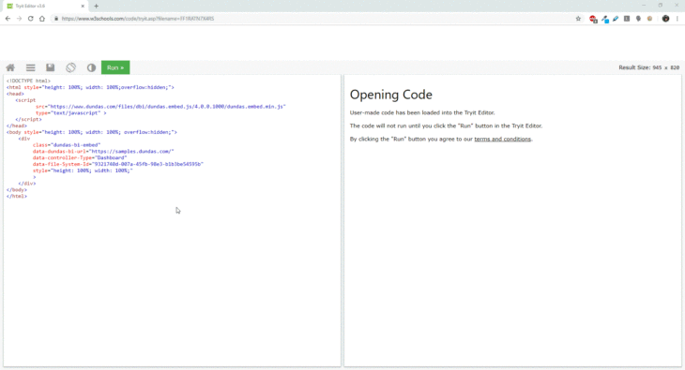Click the <!DOCTYPE html> line
The image size is (685, 370).
[x=28, y=81]
